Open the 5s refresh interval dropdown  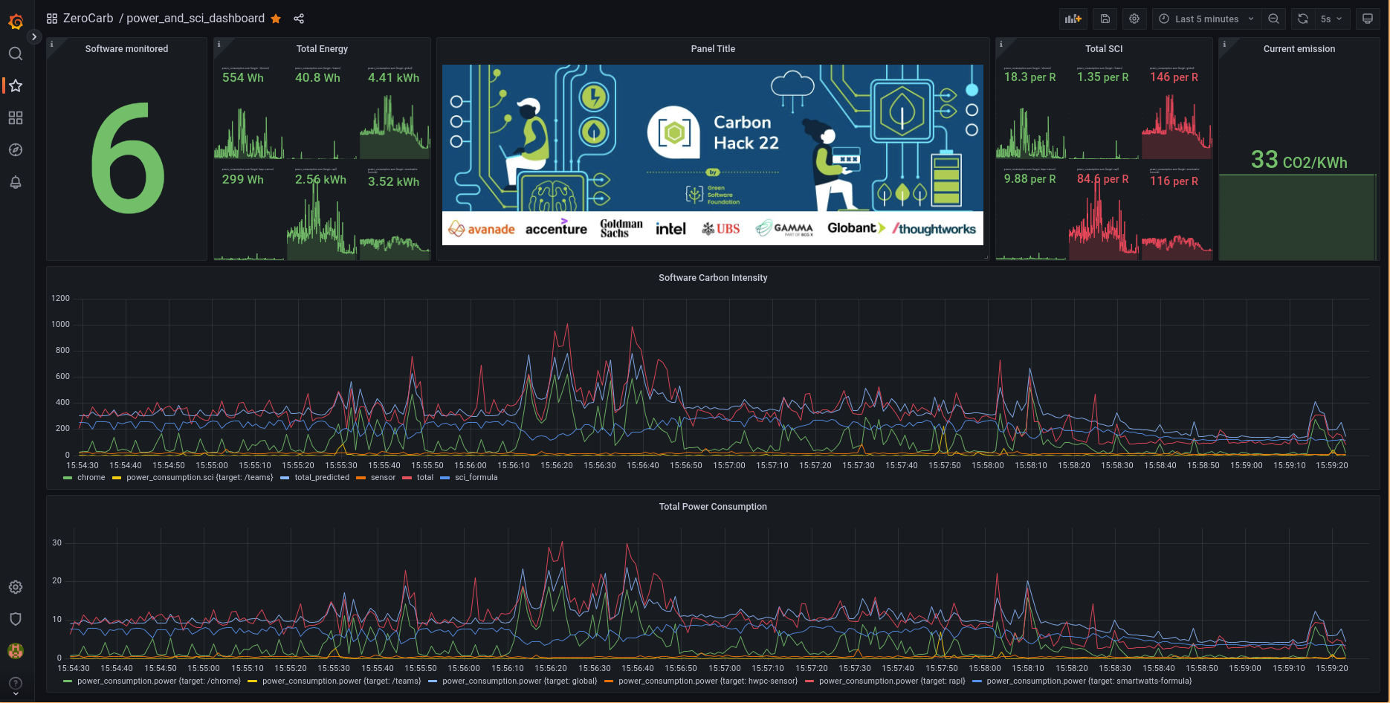point(1331,19)
